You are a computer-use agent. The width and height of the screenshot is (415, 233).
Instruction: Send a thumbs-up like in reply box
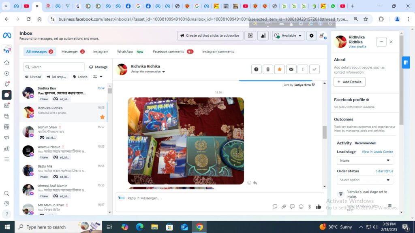click(x=319, y=207)
